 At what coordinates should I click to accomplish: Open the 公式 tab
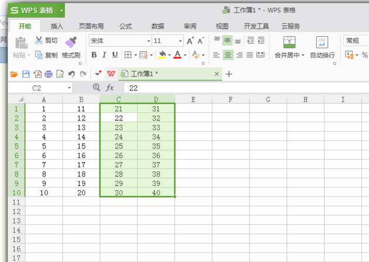coord(126,26)
